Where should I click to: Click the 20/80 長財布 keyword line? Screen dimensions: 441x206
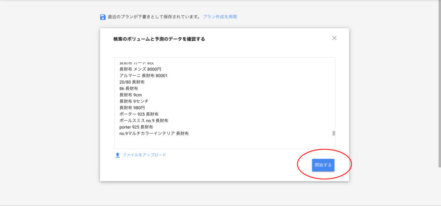pyautogui.click(x=132, y=82)
